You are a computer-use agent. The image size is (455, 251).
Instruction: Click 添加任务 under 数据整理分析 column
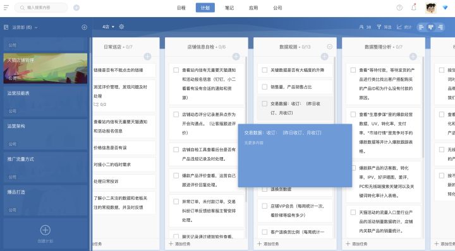(357, 244)
